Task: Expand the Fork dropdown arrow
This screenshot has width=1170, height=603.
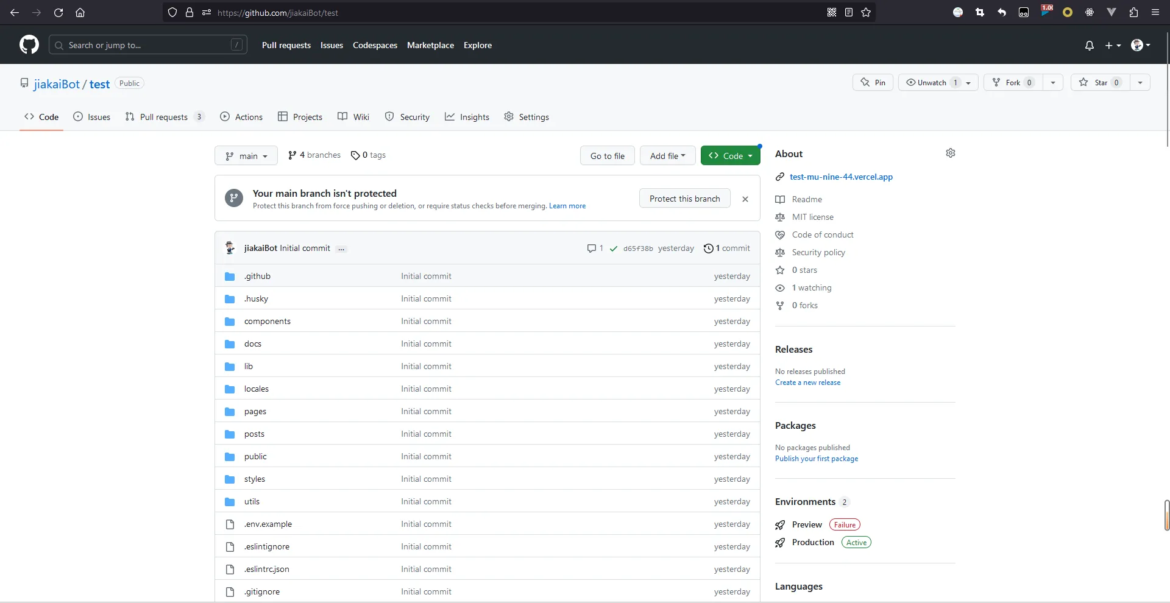Action: click(1053, 82)
